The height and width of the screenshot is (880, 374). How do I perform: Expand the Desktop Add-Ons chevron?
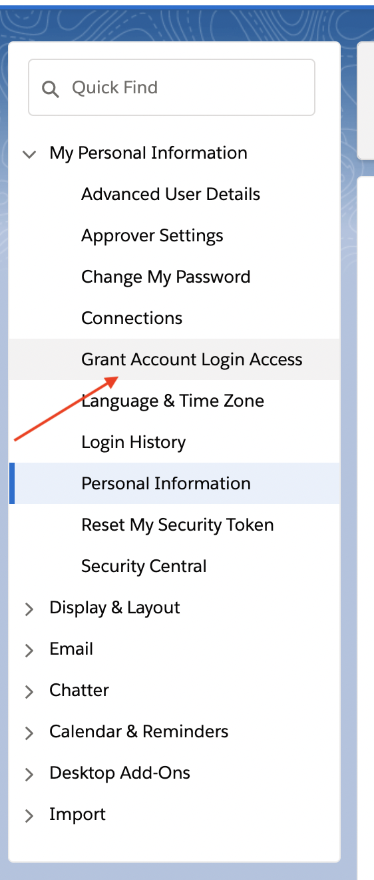(x=29, y=774)
